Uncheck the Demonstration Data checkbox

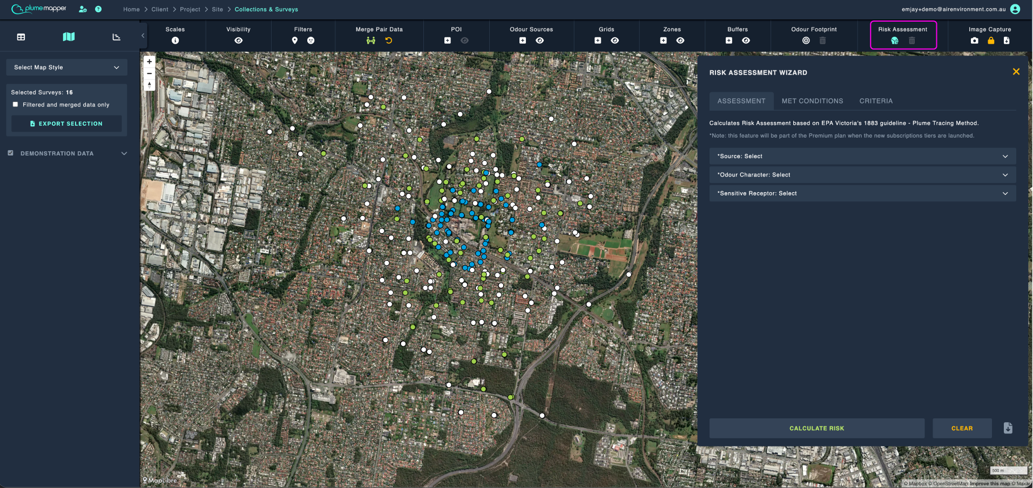10,153
